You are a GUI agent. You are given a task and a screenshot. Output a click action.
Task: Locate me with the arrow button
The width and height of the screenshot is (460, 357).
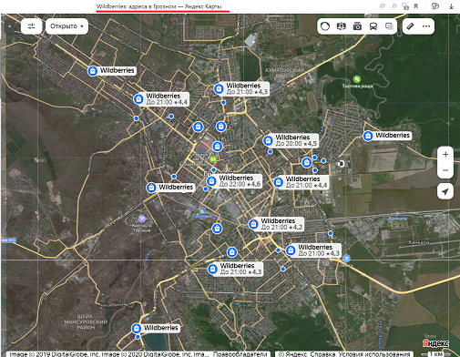pos(445,191)
